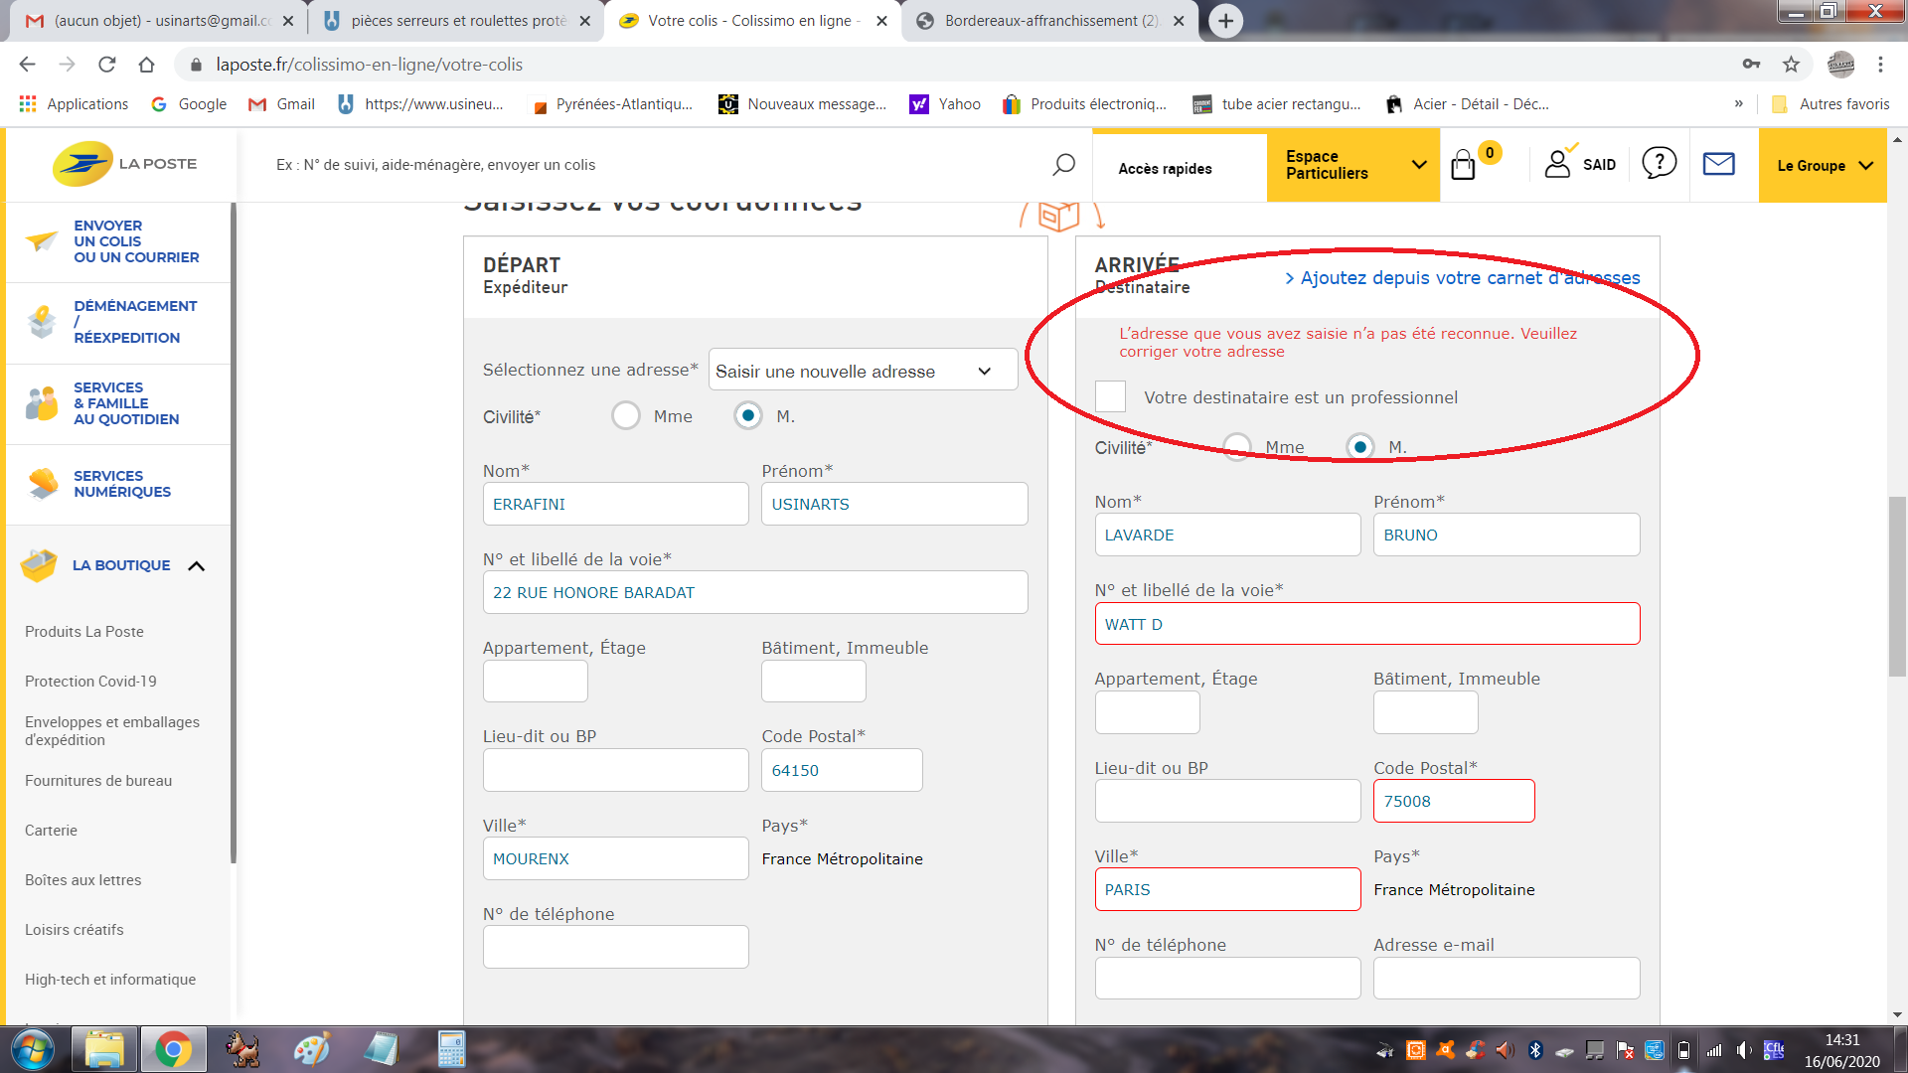The height and width of the screenshot is (1073, 1908).
Task: Click the Bluetooth tray icon
Action: 1534,1050
